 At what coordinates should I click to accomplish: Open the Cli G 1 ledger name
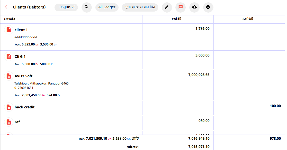tap(20, 57)
